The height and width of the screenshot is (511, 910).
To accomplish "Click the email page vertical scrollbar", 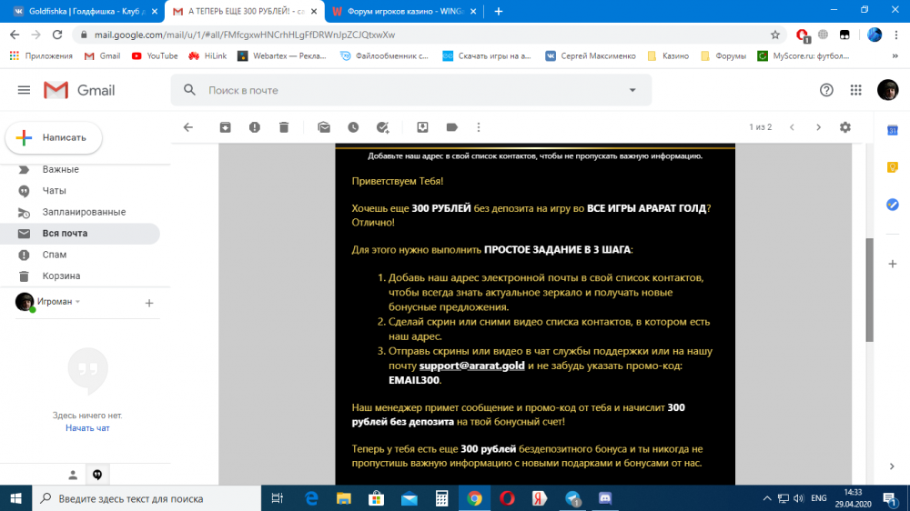I will 869,289.
